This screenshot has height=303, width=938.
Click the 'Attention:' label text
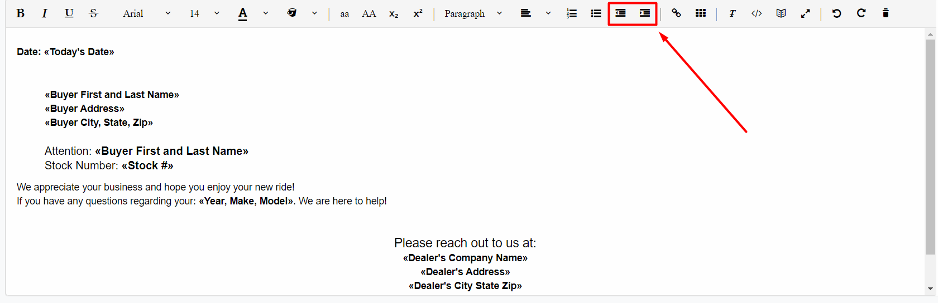pyautogui.click(x=68, y=151)
